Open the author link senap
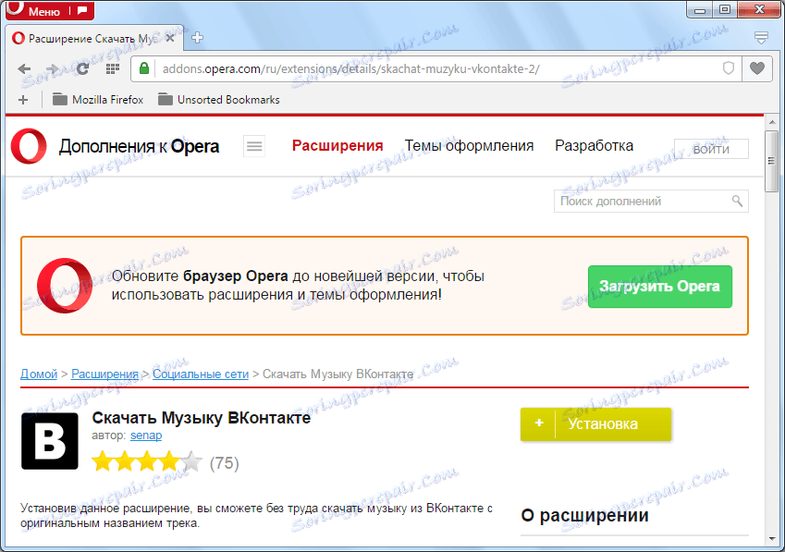 click(146, 435)
